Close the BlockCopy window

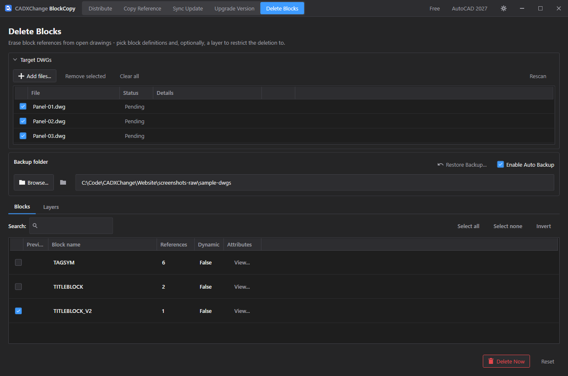click(559, 8)
